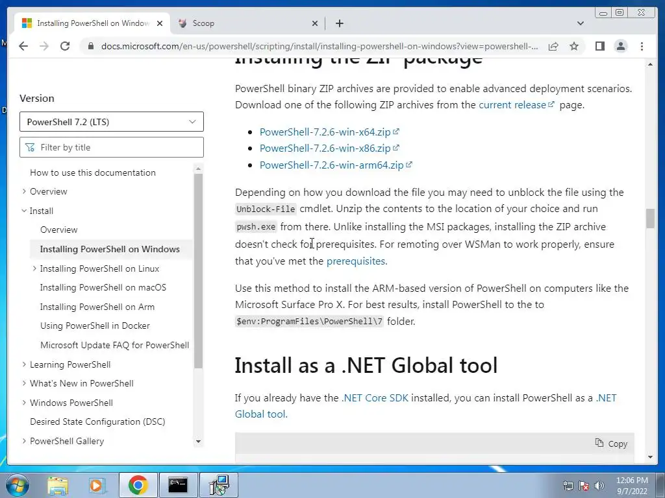The width and height of the screenshot is (665, 498).
Task: Switch to the Scoop tab
Action: 248,23
